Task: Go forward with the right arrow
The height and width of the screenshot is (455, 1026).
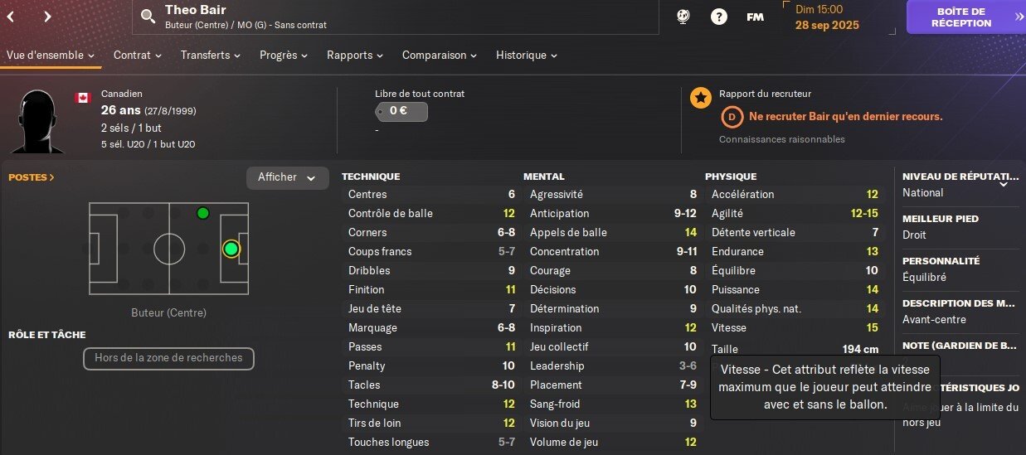Action: pyautogui.click(x=47, y=16)
